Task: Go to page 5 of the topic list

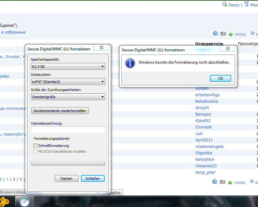Action: tap(21, 179)
